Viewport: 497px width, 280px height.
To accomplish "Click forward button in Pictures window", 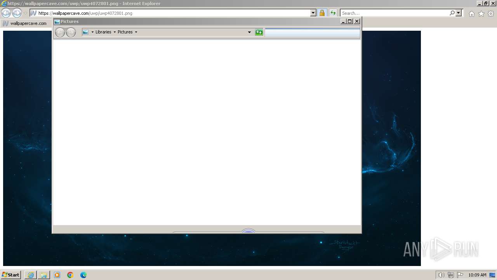I will click(x=71, y=32).
